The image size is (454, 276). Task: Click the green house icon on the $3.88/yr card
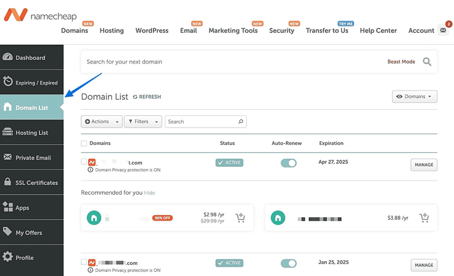[x=278, y=218]
